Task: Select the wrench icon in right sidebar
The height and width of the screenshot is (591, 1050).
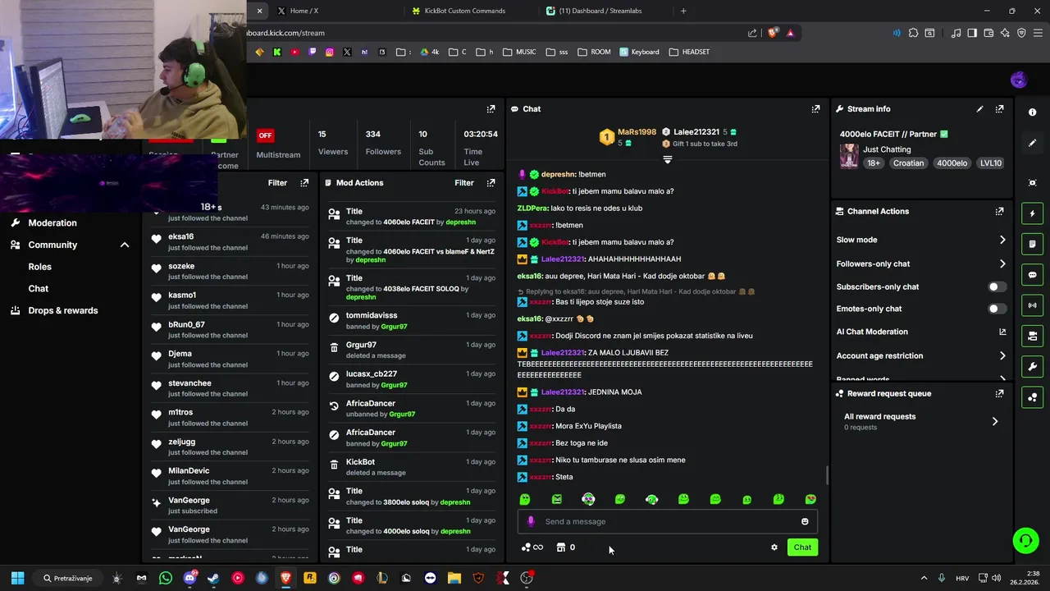Action: pyautogui.click(x=1033, y=366)
